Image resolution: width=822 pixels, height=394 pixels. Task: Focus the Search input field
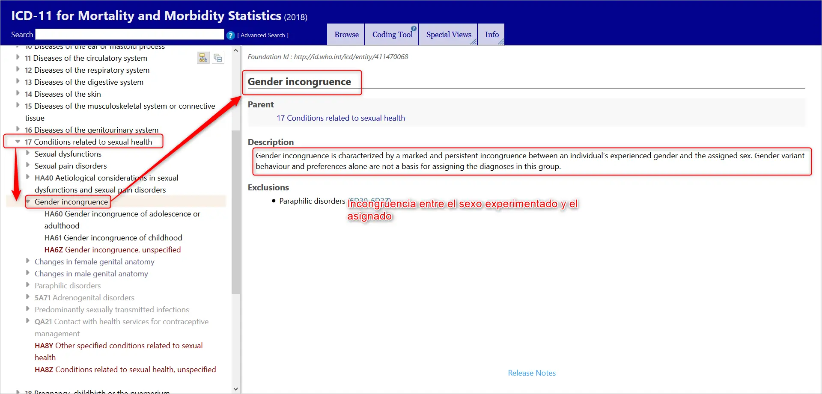tap(130, 35)
